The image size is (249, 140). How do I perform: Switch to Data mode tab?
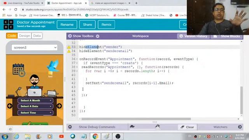(x=37, y=36)
